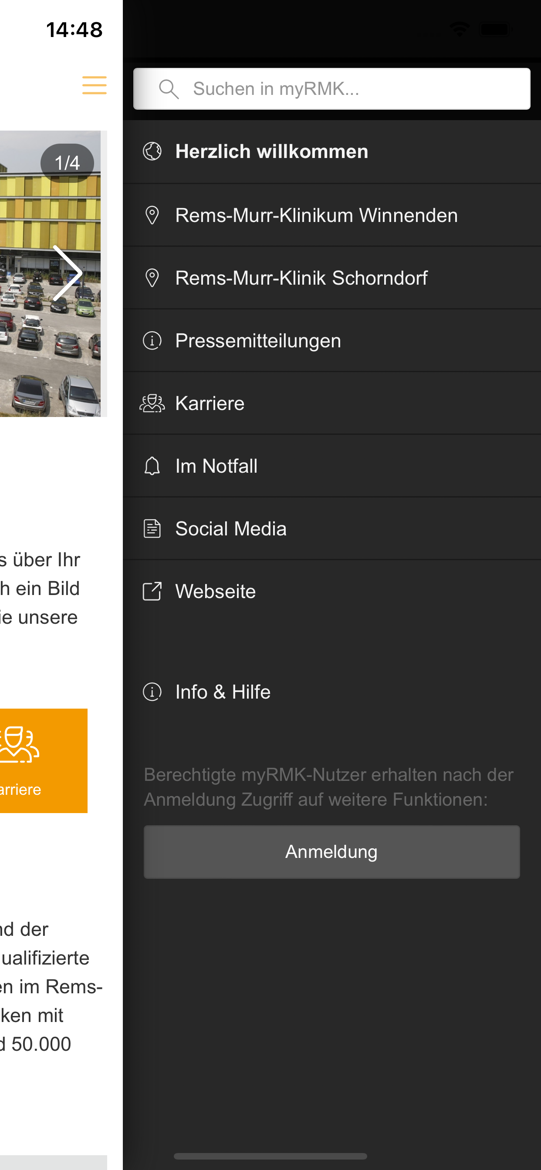Open Social Media
The height and width of the screenshot is (1170, 541).
[x=331, y=529]
